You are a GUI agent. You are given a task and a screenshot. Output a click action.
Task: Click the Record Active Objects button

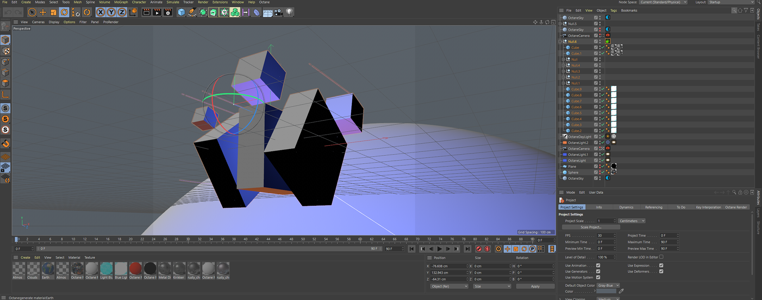[479, 249]
